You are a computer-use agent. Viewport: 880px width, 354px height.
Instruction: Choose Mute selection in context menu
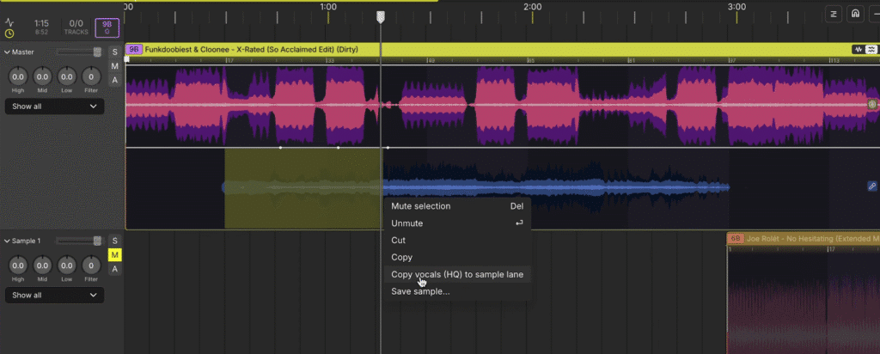pyautogui.click(x=457, y=206)
